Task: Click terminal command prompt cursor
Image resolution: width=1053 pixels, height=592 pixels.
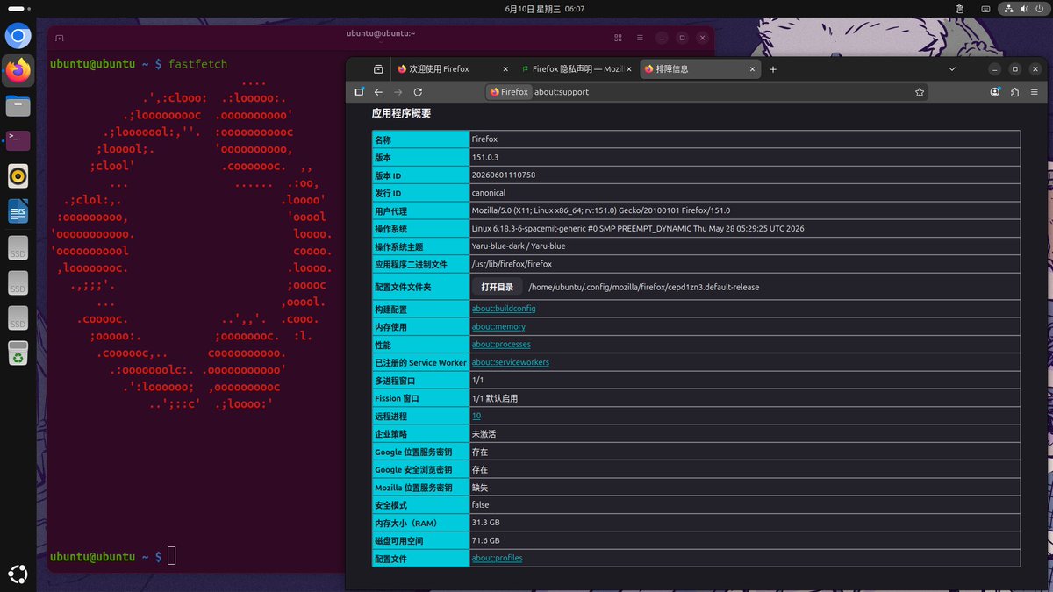Action: (x=172, y=556)
